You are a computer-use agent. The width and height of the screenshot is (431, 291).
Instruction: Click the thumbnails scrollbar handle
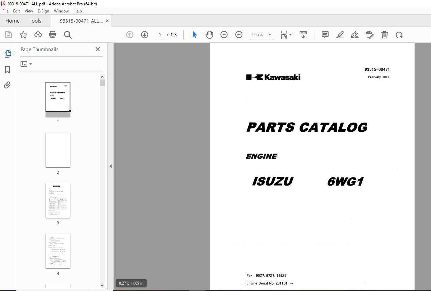[102, 83]
